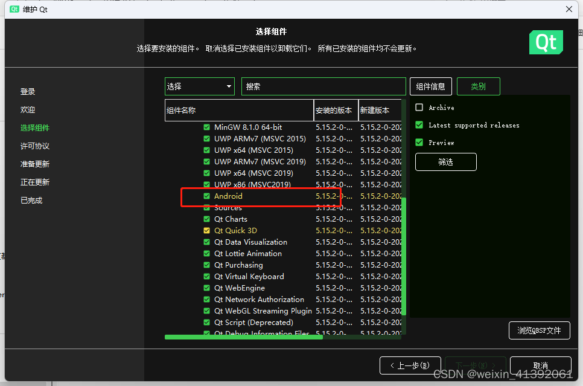The width and height of the screenshot is (583, 386).
Task: Open the 选择 selection dropdown
Action: pos(199,86)
